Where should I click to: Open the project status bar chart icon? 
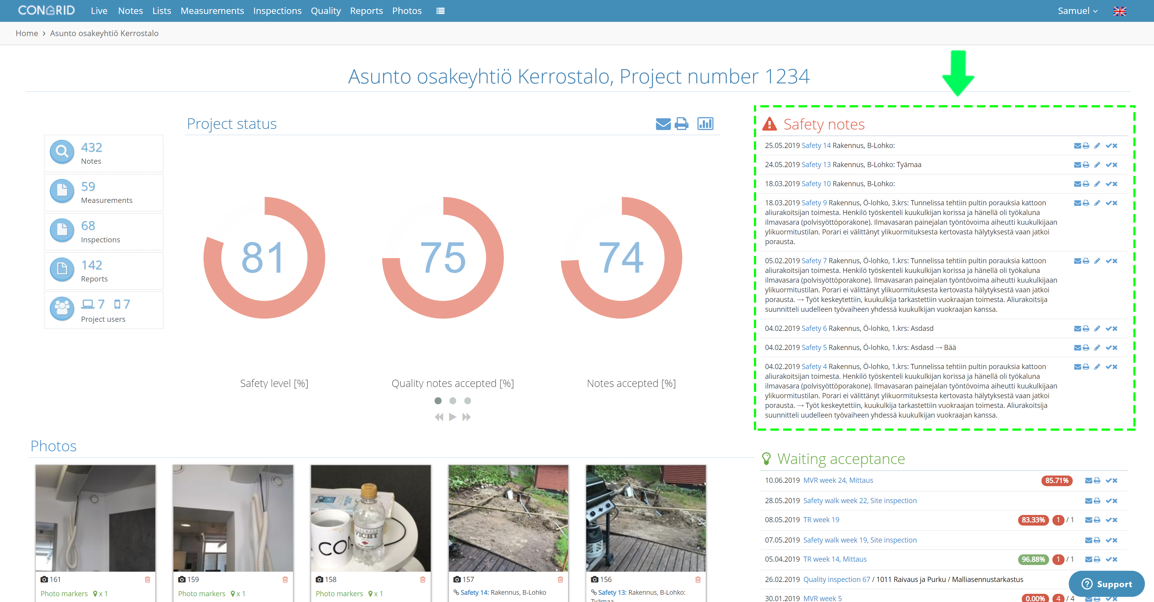click(705, 124)
